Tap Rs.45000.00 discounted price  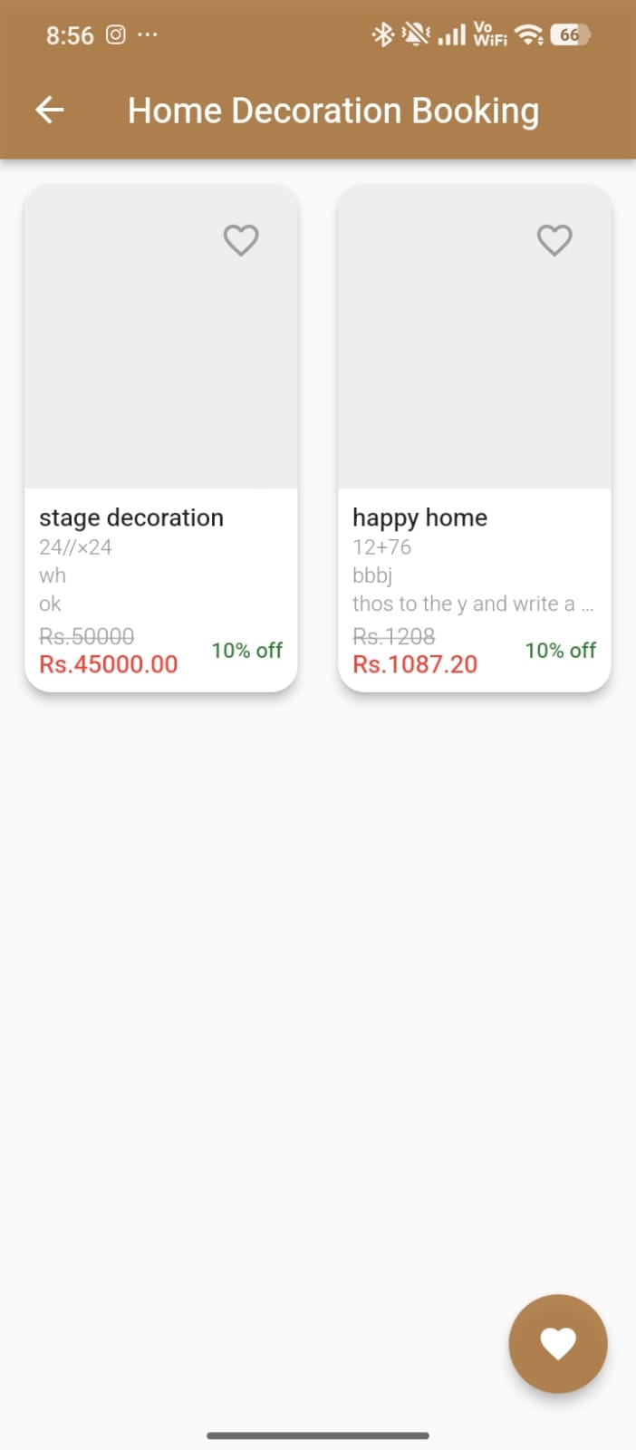(x=109, y=664)
